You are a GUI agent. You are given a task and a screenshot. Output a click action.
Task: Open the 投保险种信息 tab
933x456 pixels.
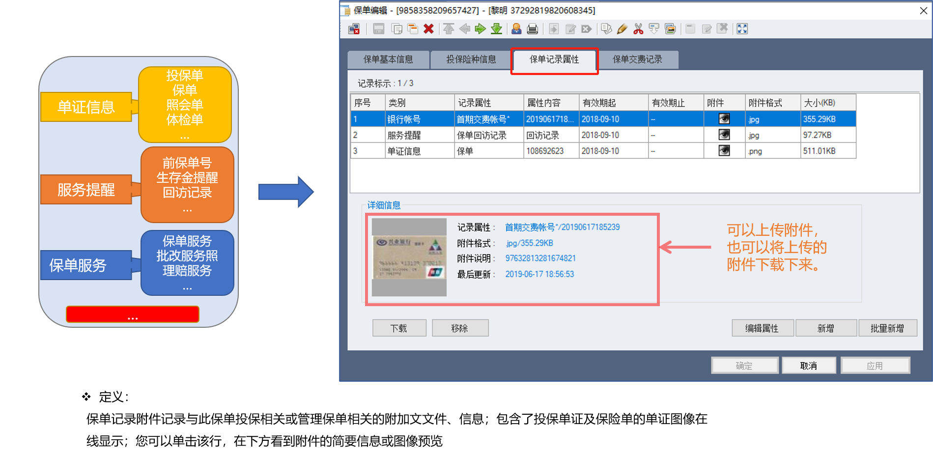click(471, 59)
